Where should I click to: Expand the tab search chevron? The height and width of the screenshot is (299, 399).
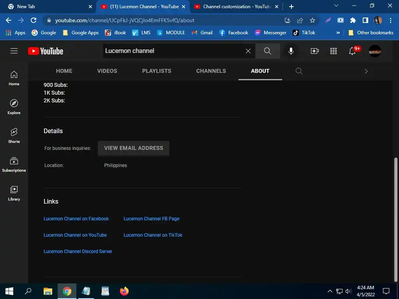[x=336, y=5]
